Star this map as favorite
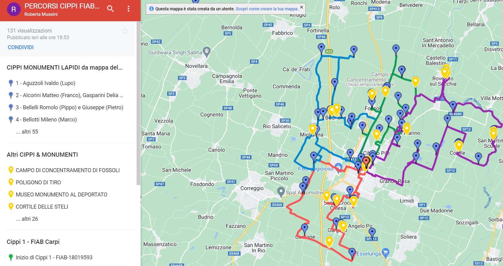The image size is (503, 266). click(125, 31)
